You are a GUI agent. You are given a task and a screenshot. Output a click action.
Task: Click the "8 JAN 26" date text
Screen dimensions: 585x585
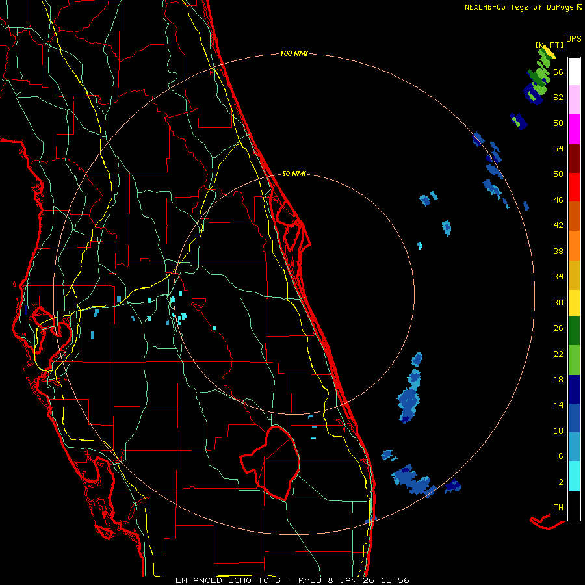point(352,580)
